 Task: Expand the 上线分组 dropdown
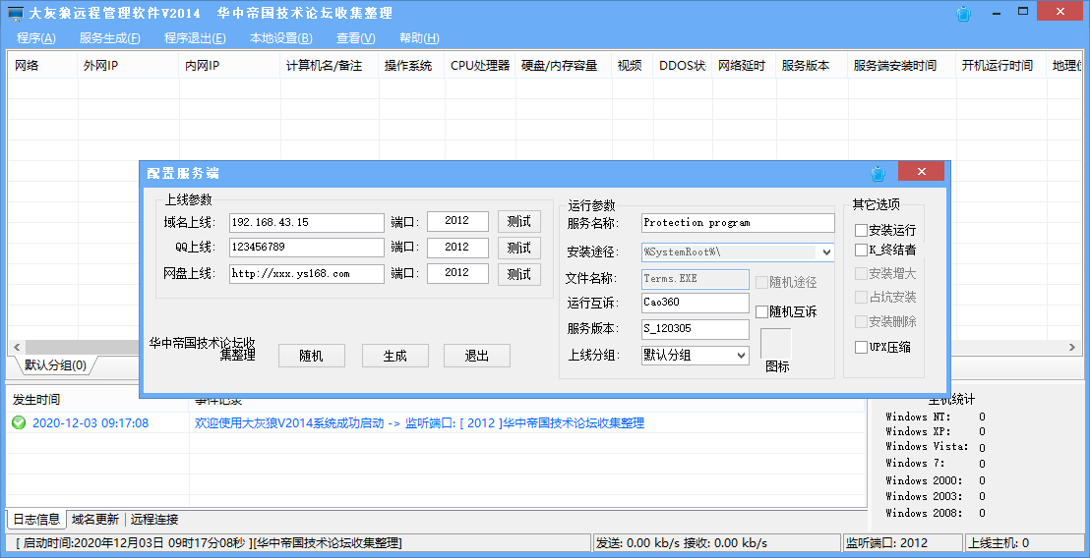point(741,356)
